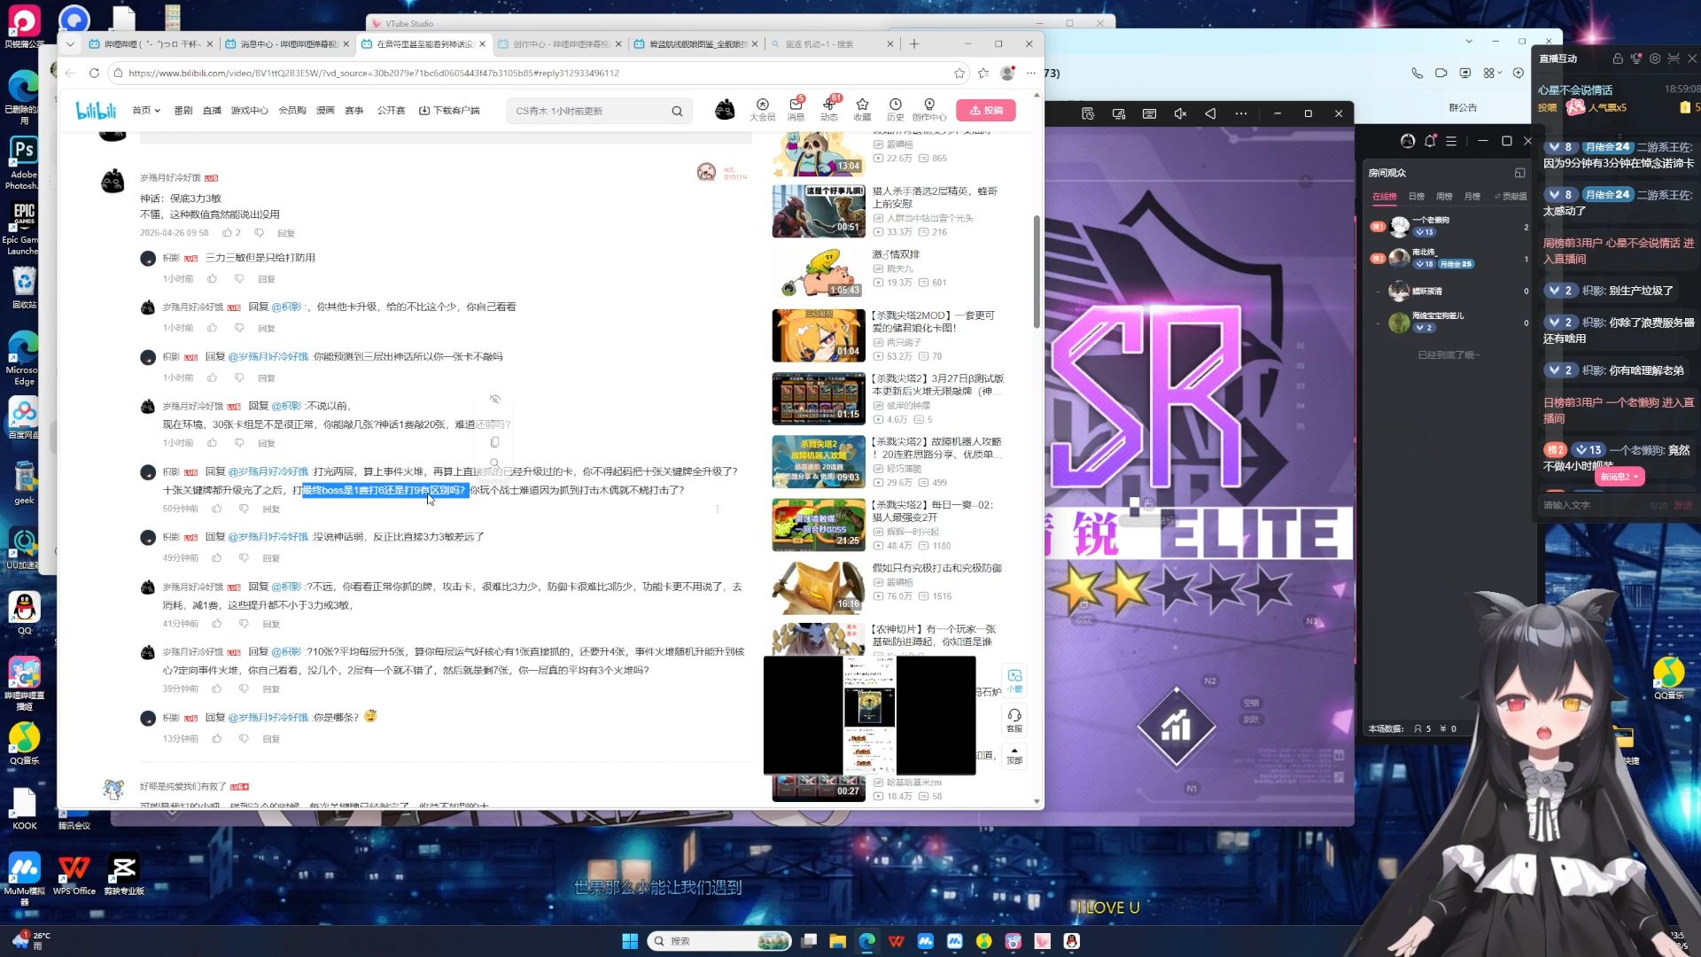Click the pink 投稿 upload button

pos(986,111)
